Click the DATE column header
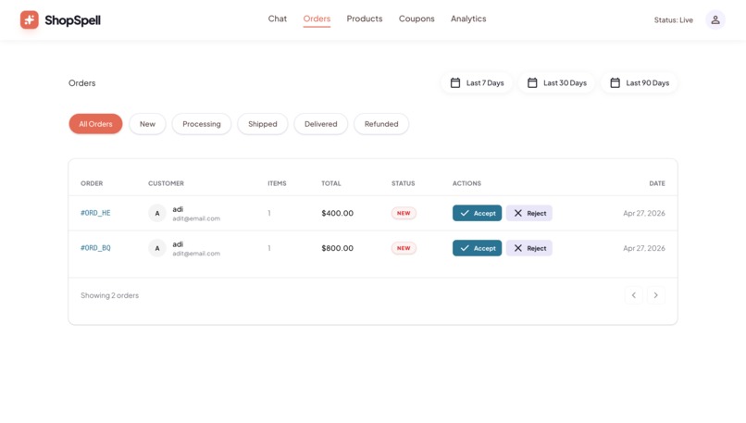This screenshot has height=423, width=746. [x=657, y=183]
